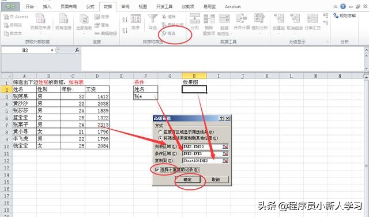Screen dimensions: 369x217
Task: Collapse dialog via List range selector icon
Action: tap(225, 147)
